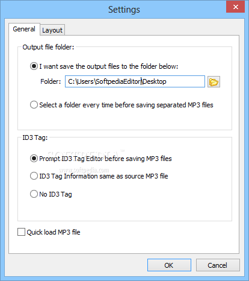
Task: Switch to the General tab
Action: point(24,29)
